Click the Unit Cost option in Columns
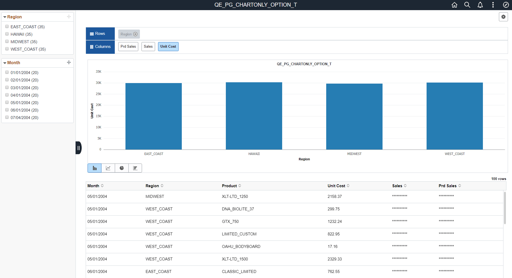 (x=168, y=46)
